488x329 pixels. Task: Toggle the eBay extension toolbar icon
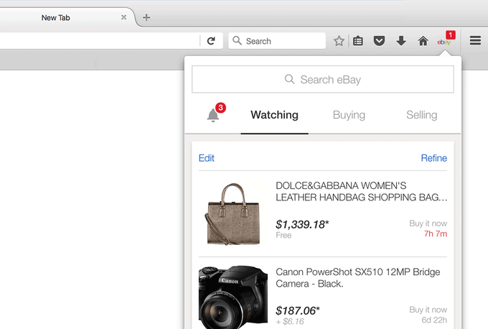[x=446, y=40]
